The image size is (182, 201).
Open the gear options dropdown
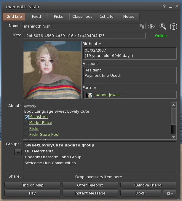click(170, 193)
